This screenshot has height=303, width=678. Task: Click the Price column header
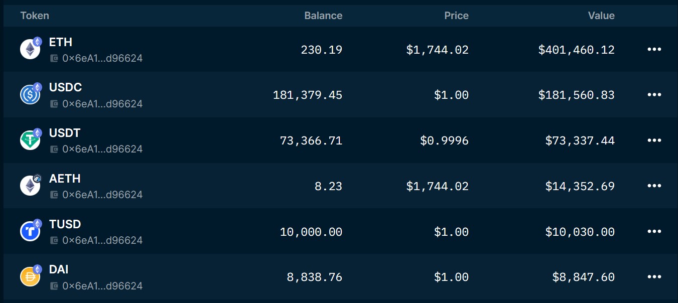click(x=456, y=16)
